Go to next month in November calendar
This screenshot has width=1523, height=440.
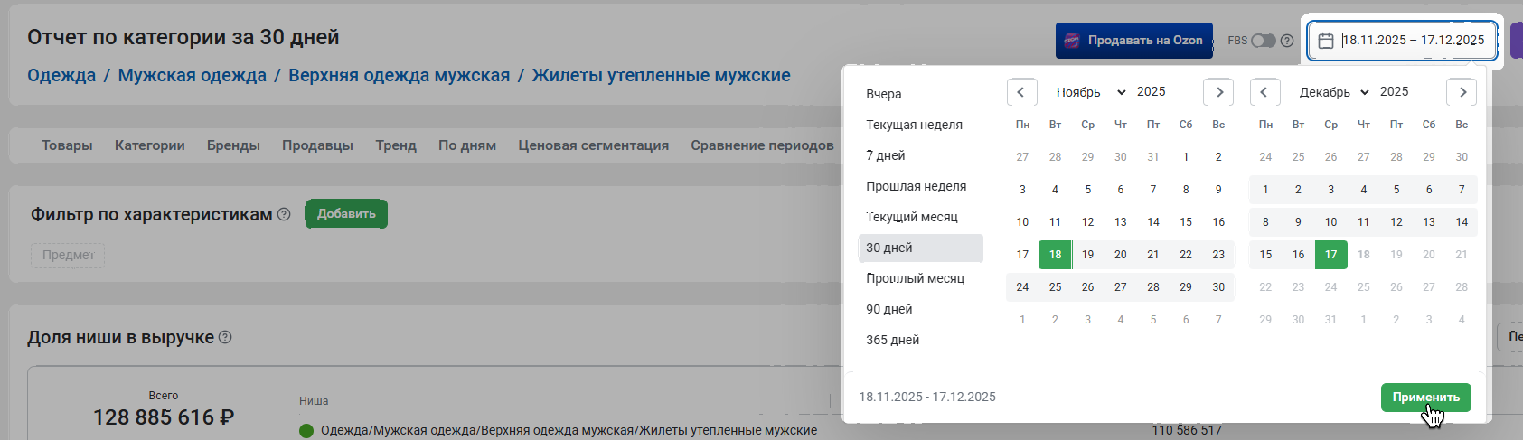[1218, 92]
